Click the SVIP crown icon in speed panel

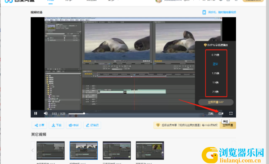205,45
